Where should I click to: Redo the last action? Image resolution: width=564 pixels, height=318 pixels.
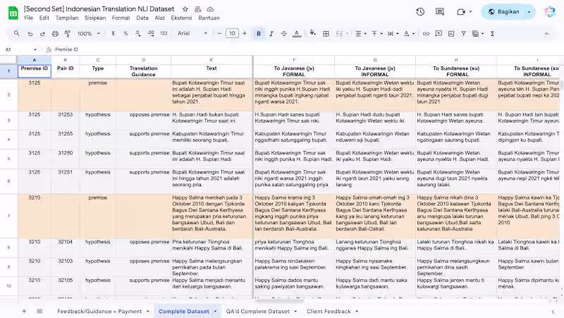(42, 33)
